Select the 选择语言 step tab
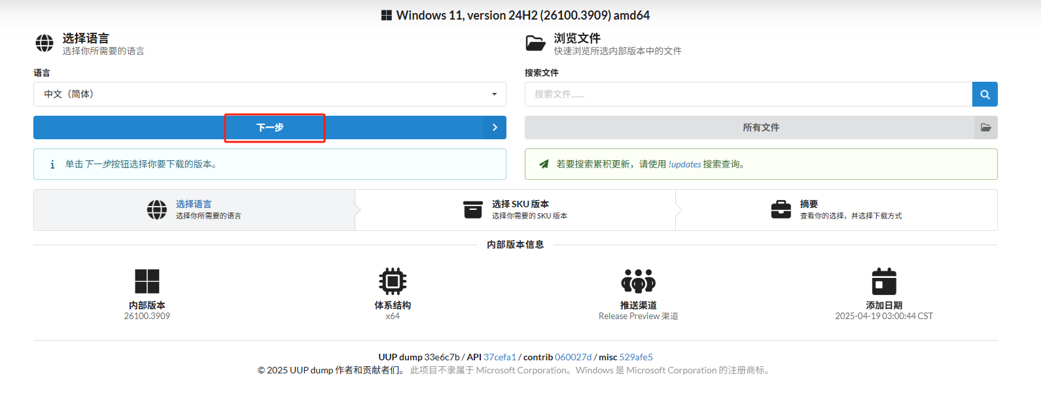 coord(194,210)
